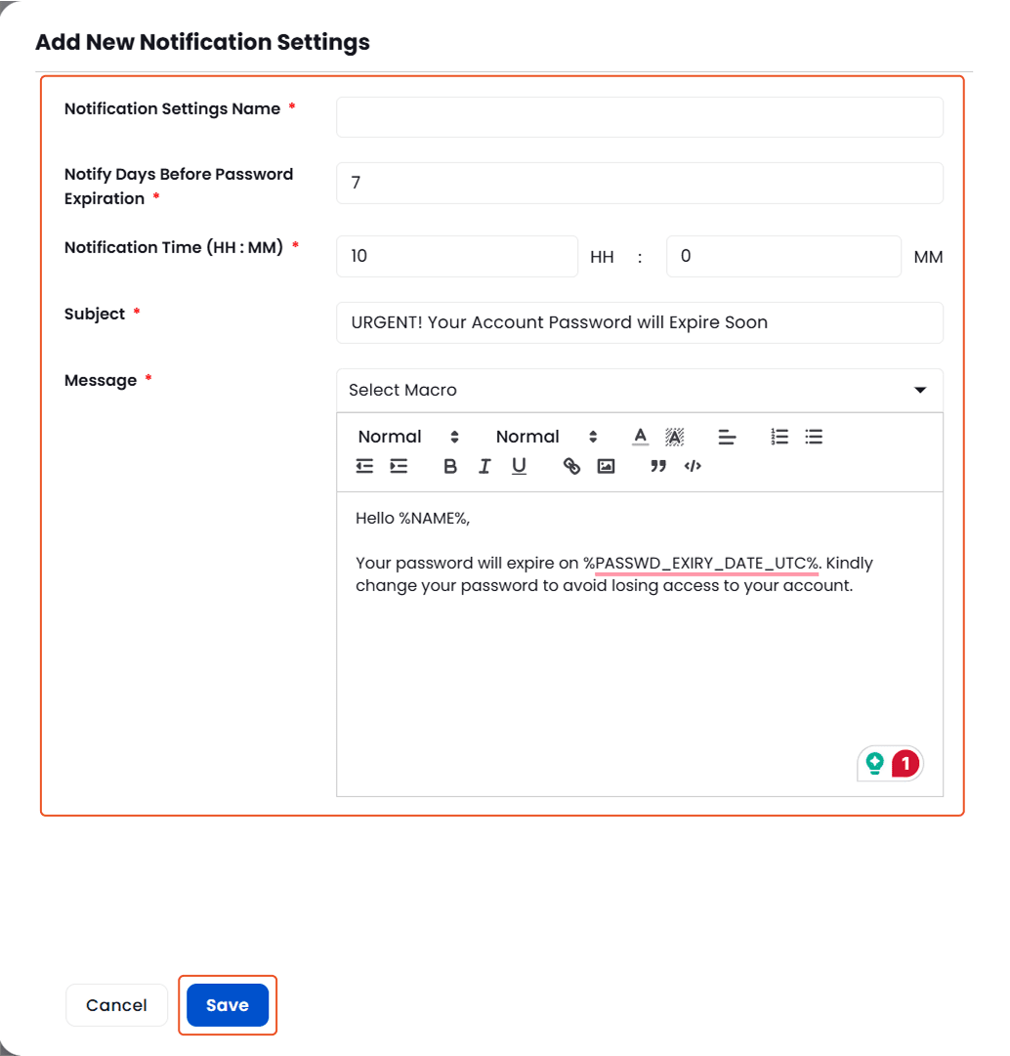The image size is (1010, 1056).
Task: Apply a bullet list to the message
Action: [814, 437]
